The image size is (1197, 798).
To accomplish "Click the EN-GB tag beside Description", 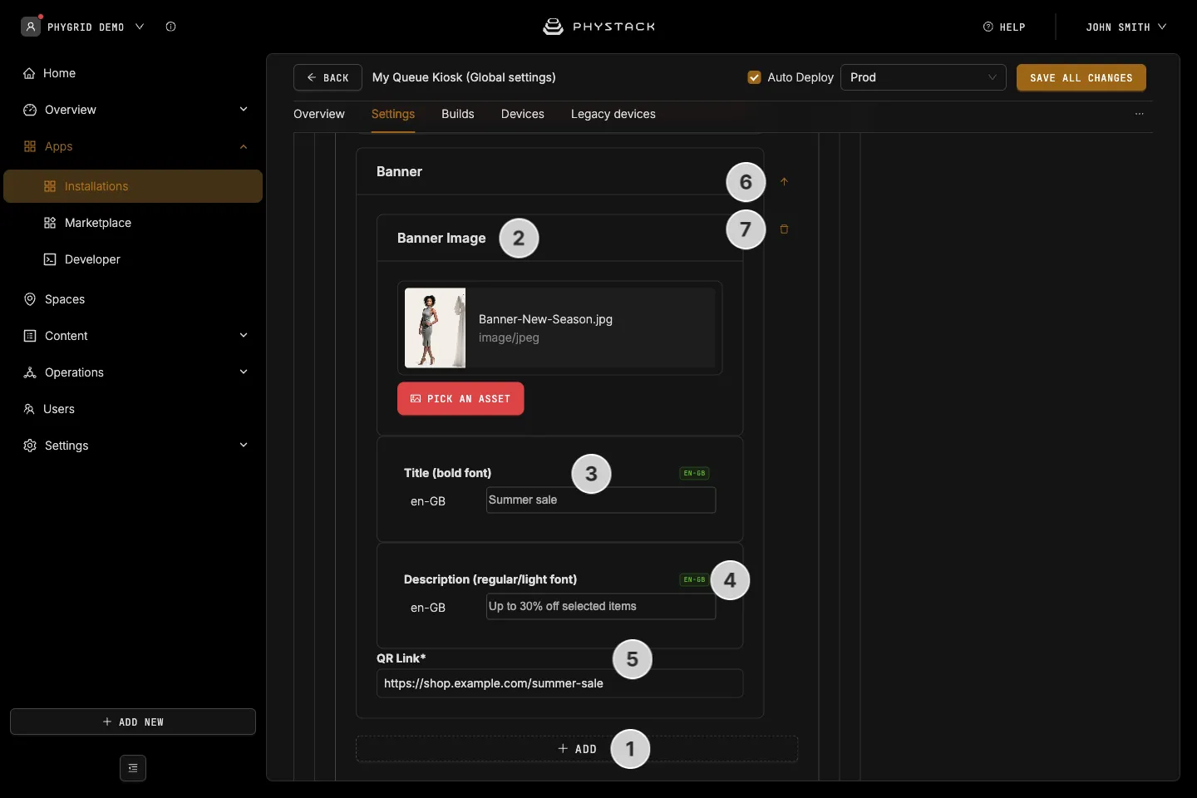I will click(x=694, y=579).
